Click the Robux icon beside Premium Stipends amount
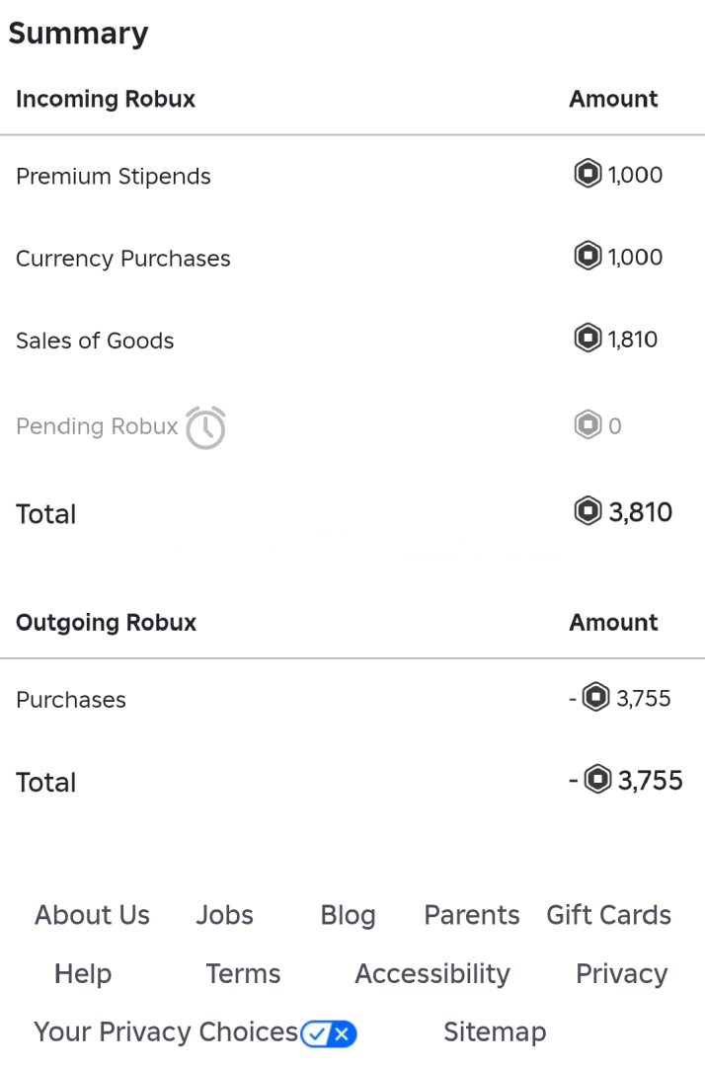705x1066 pixels. click(587, 175)
